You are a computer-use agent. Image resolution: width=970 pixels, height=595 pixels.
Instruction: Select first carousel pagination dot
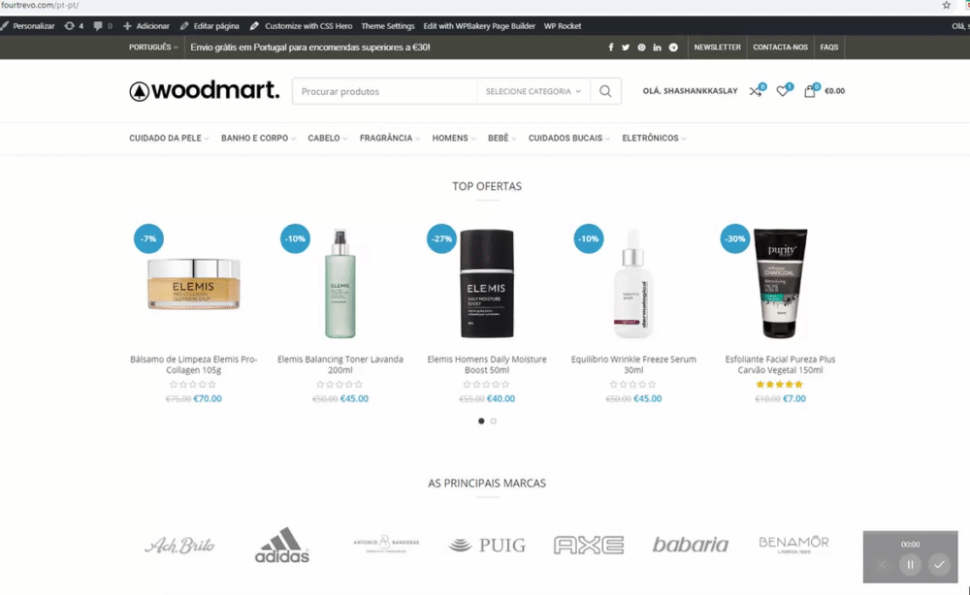click(481, 421)
